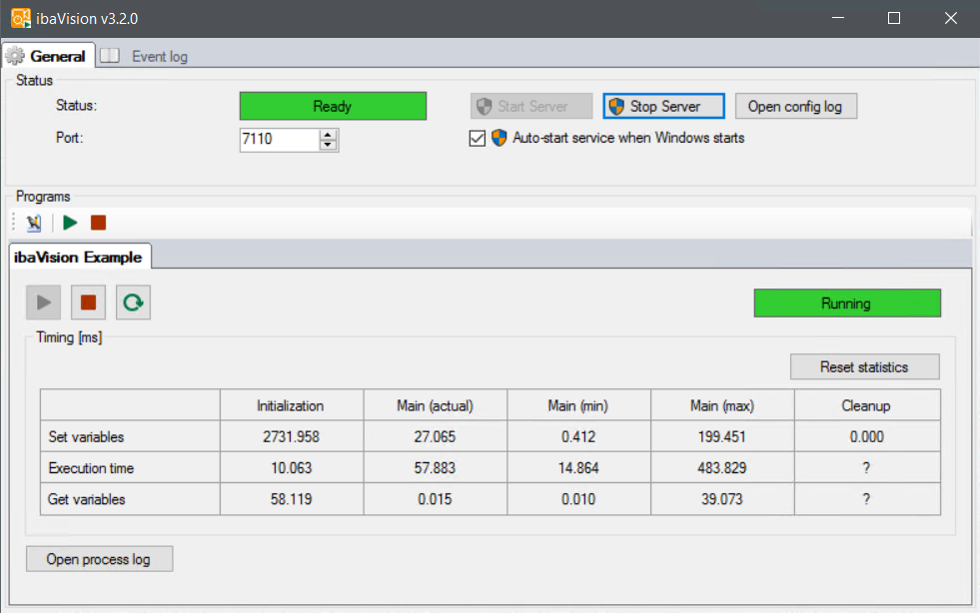980x613 pixels.
Task: Click the 0.015 cell value
Action: [x=435, y=499]
